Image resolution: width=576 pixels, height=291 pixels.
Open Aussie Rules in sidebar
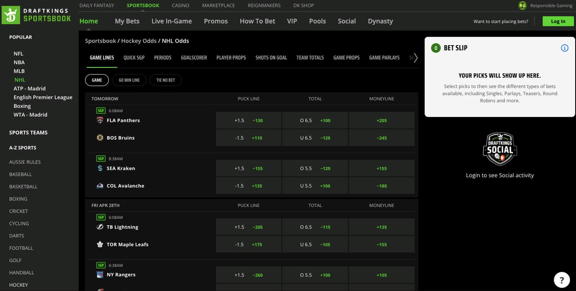click(x=25, y=162)
